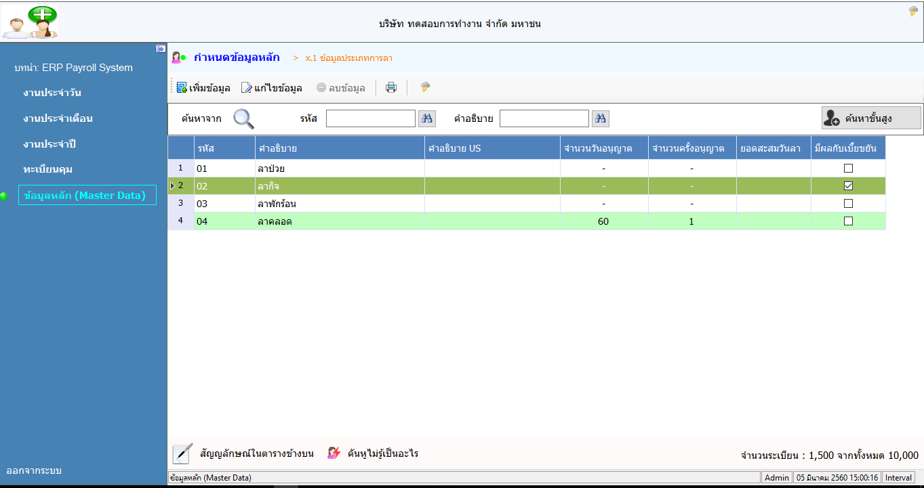924x488 pixels.
Task: Click เพิ่มข้อมูล add data button
Action: pos(203,88)
